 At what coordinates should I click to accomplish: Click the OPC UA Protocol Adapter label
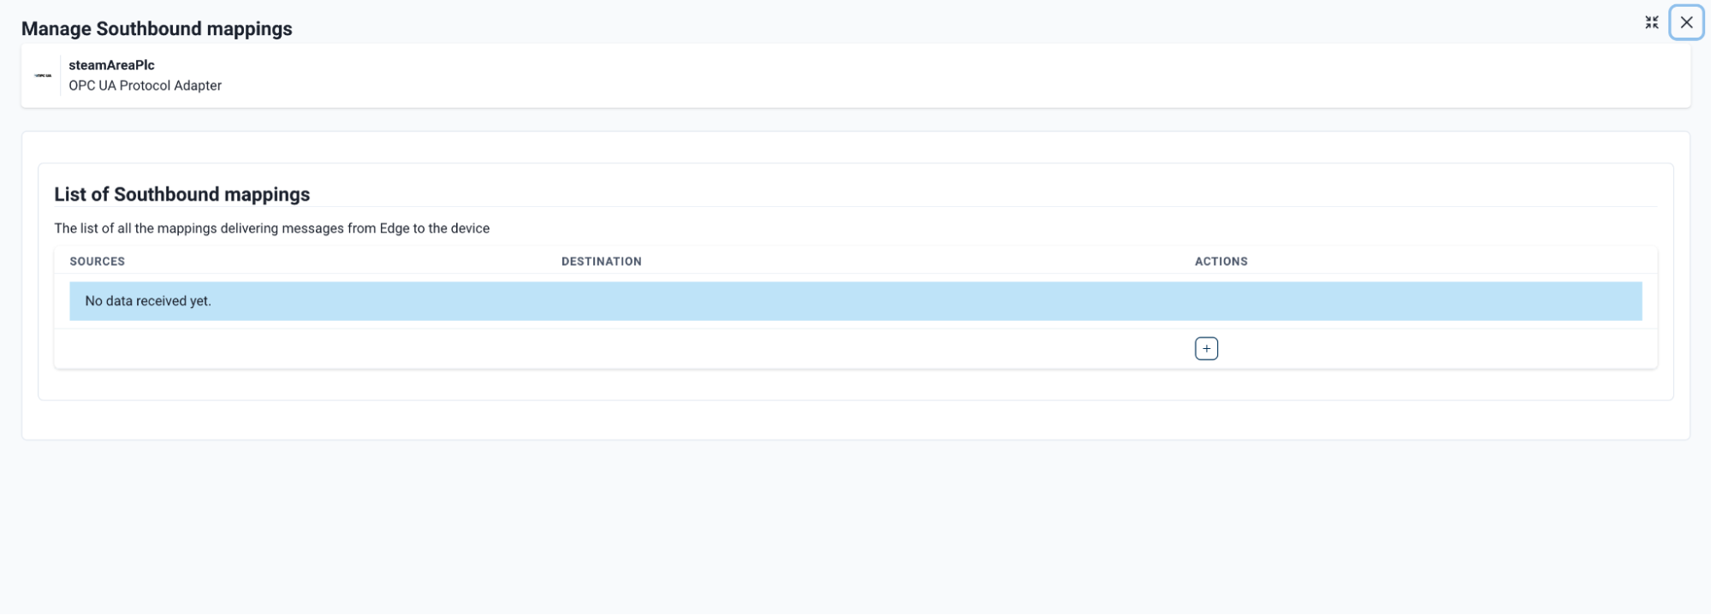(x=145, y=86)
